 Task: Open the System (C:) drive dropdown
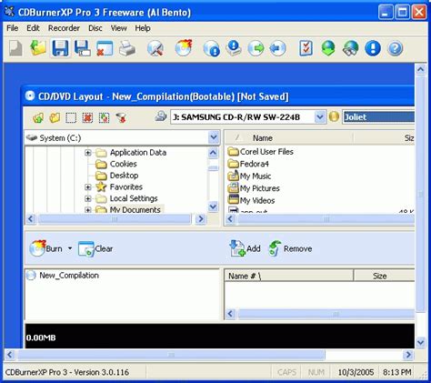[214, 137]
